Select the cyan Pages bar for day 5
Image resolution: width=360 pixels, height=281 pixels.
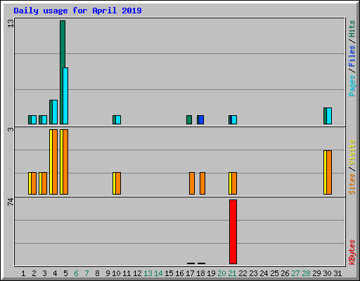(65, 96)
